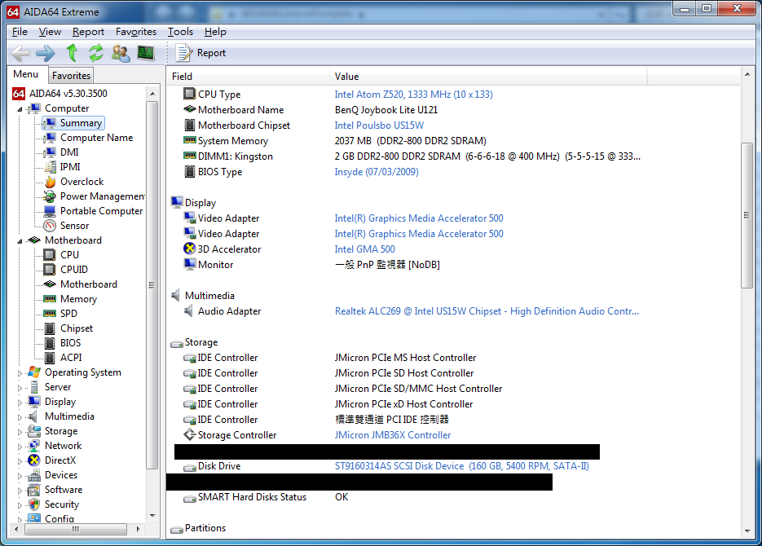This screenshot has height=546, width=762.
Task: Switch to the Favorites tab
Action: 71,76
